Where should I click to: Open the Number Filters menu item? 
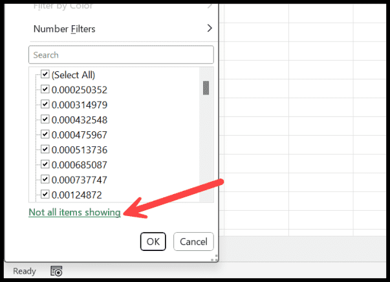pos(65,28)
